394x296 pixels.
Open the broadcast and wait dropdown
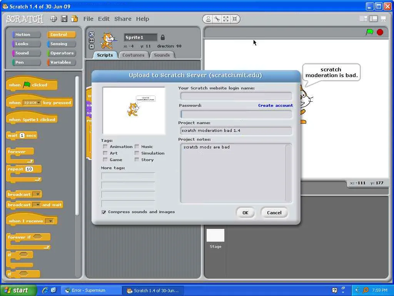point(37,205)
